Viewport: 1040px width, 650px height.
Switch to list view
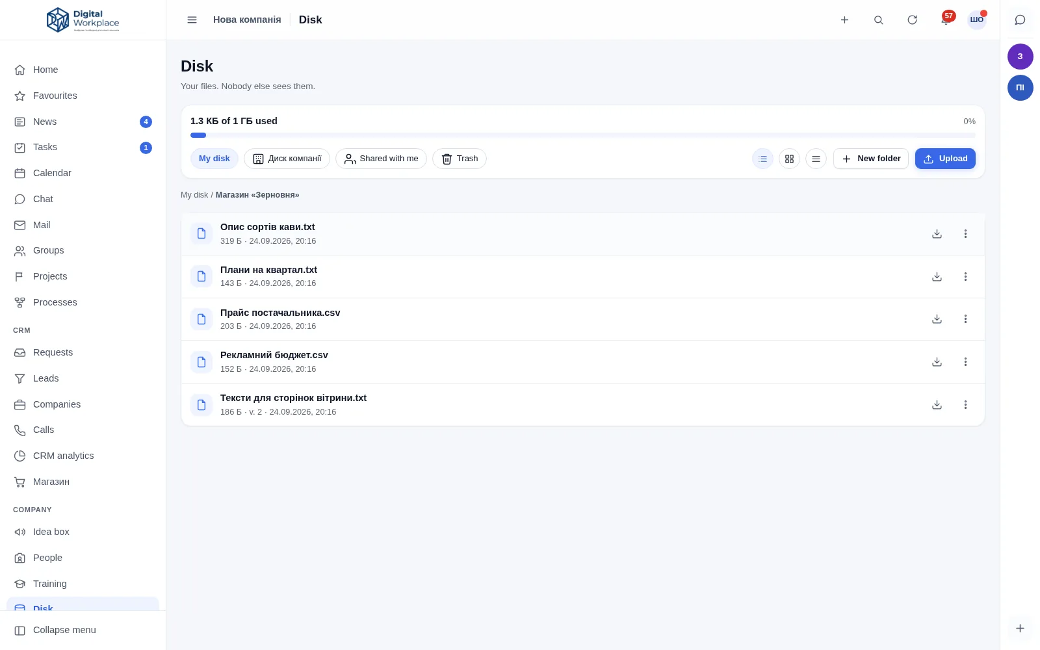(x=762, y=159)
